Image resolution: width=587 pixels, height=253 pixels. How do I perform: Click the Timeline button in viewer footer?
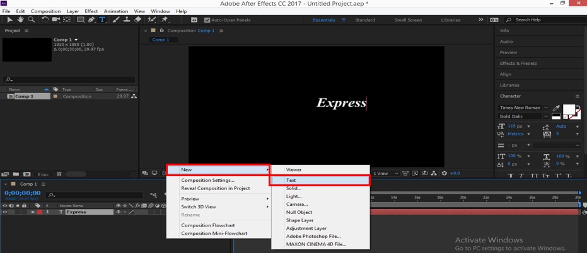click(x=424, y=174)
